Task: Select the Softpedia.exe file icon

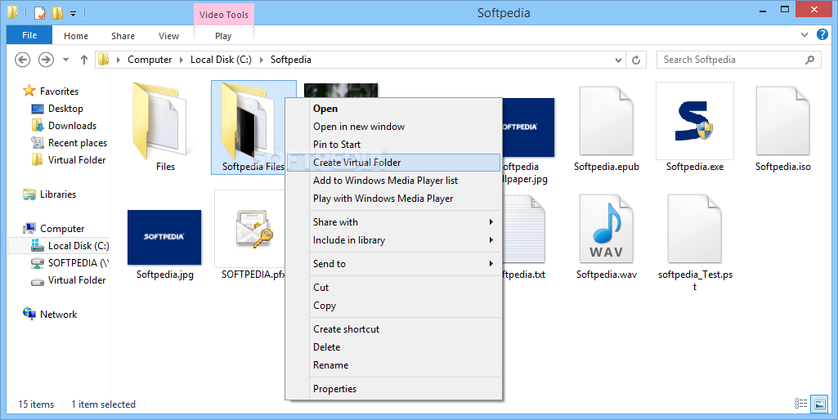Action: click(695, 121)
